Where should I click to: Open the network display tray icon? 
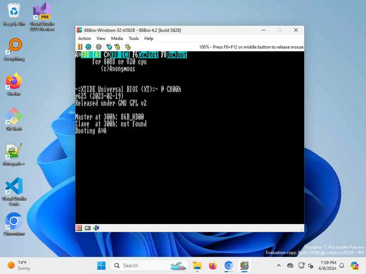click(x=301, y=265)
